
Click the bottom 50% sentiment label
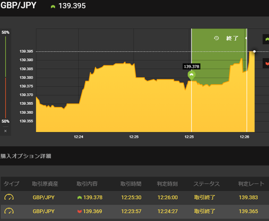pyautogui.click(x=6, y=121)
